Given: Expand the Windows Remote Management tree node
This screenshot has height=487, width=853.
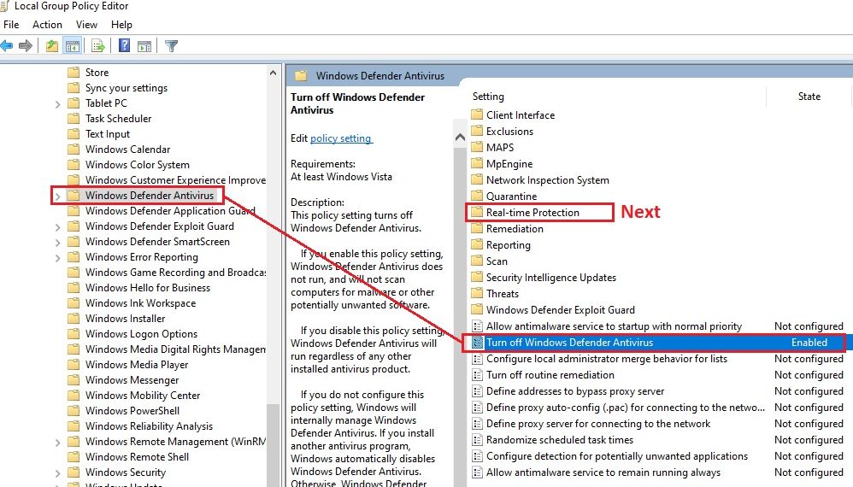Looking at the screenshot, I should (57, 443).
